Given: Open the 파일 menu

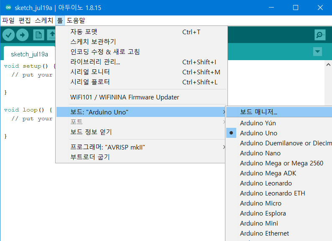Looking at the screenshot, I should 8,20.
